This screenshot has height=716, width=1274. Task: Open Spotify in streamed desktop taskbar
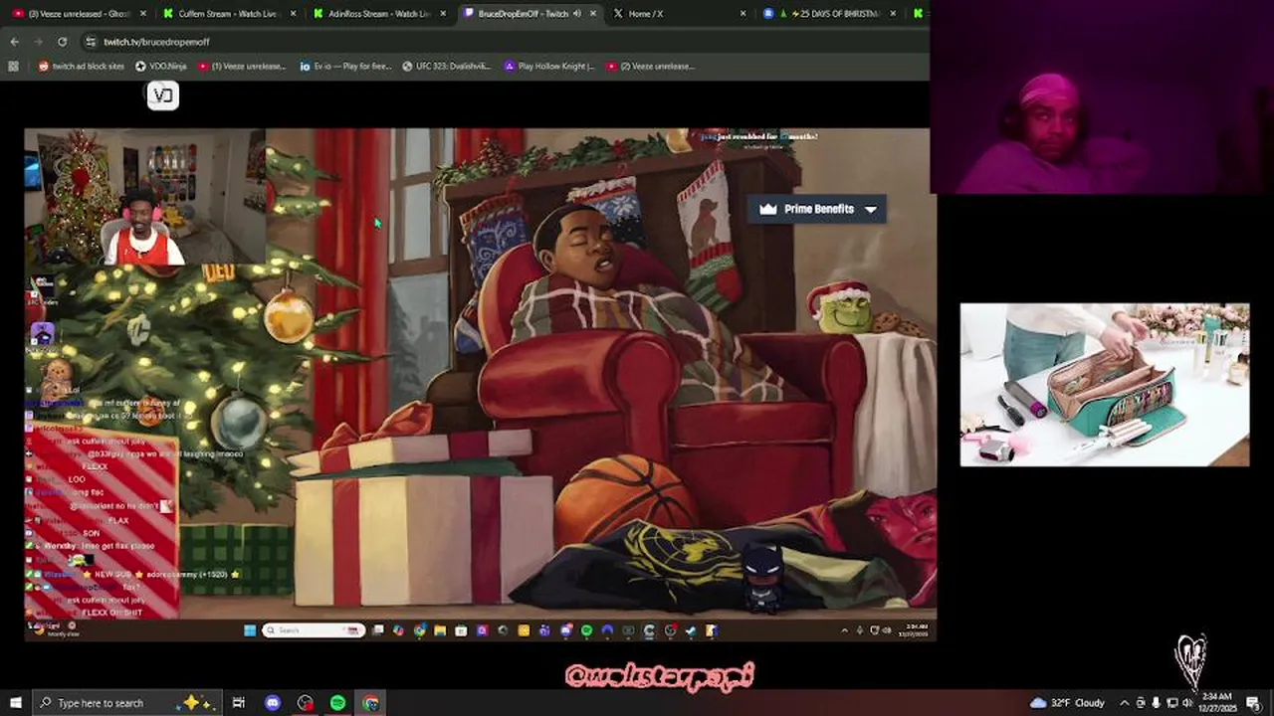pyautogui.click(x=586, y=630)
